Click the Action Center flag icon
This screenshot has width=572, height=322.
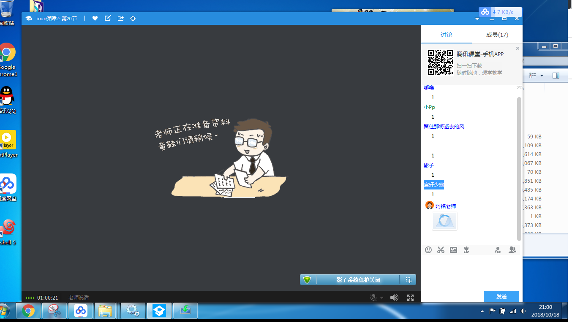(493, 311)
